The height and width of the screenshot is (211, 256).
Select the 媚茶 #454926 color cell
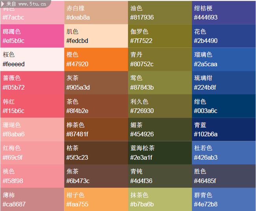[160, 130]
